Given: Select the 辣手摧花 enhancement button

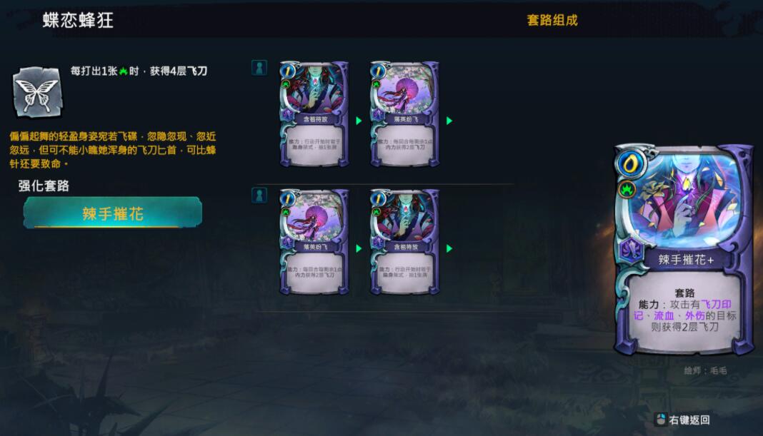Looking at the screenshot, I should click(x=112, y=213).
